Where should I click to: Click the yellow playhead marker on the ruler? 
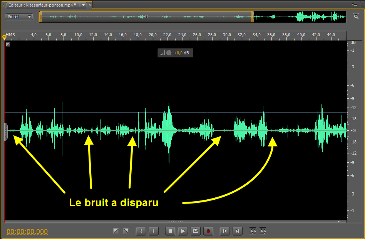[x=4, y=37]
